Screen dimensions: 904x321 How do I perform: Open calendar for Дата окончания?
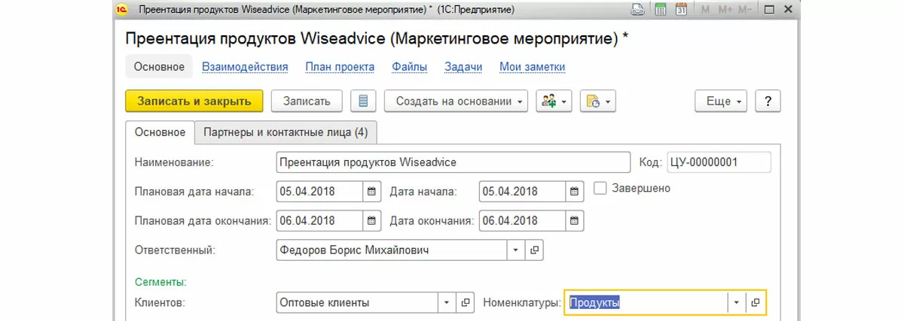tap(574, 221)
